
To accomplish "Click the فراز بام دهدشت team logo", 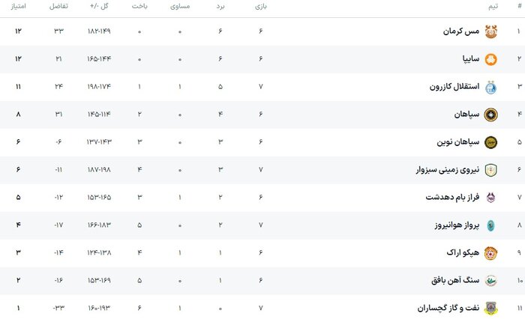I will 490,198.
